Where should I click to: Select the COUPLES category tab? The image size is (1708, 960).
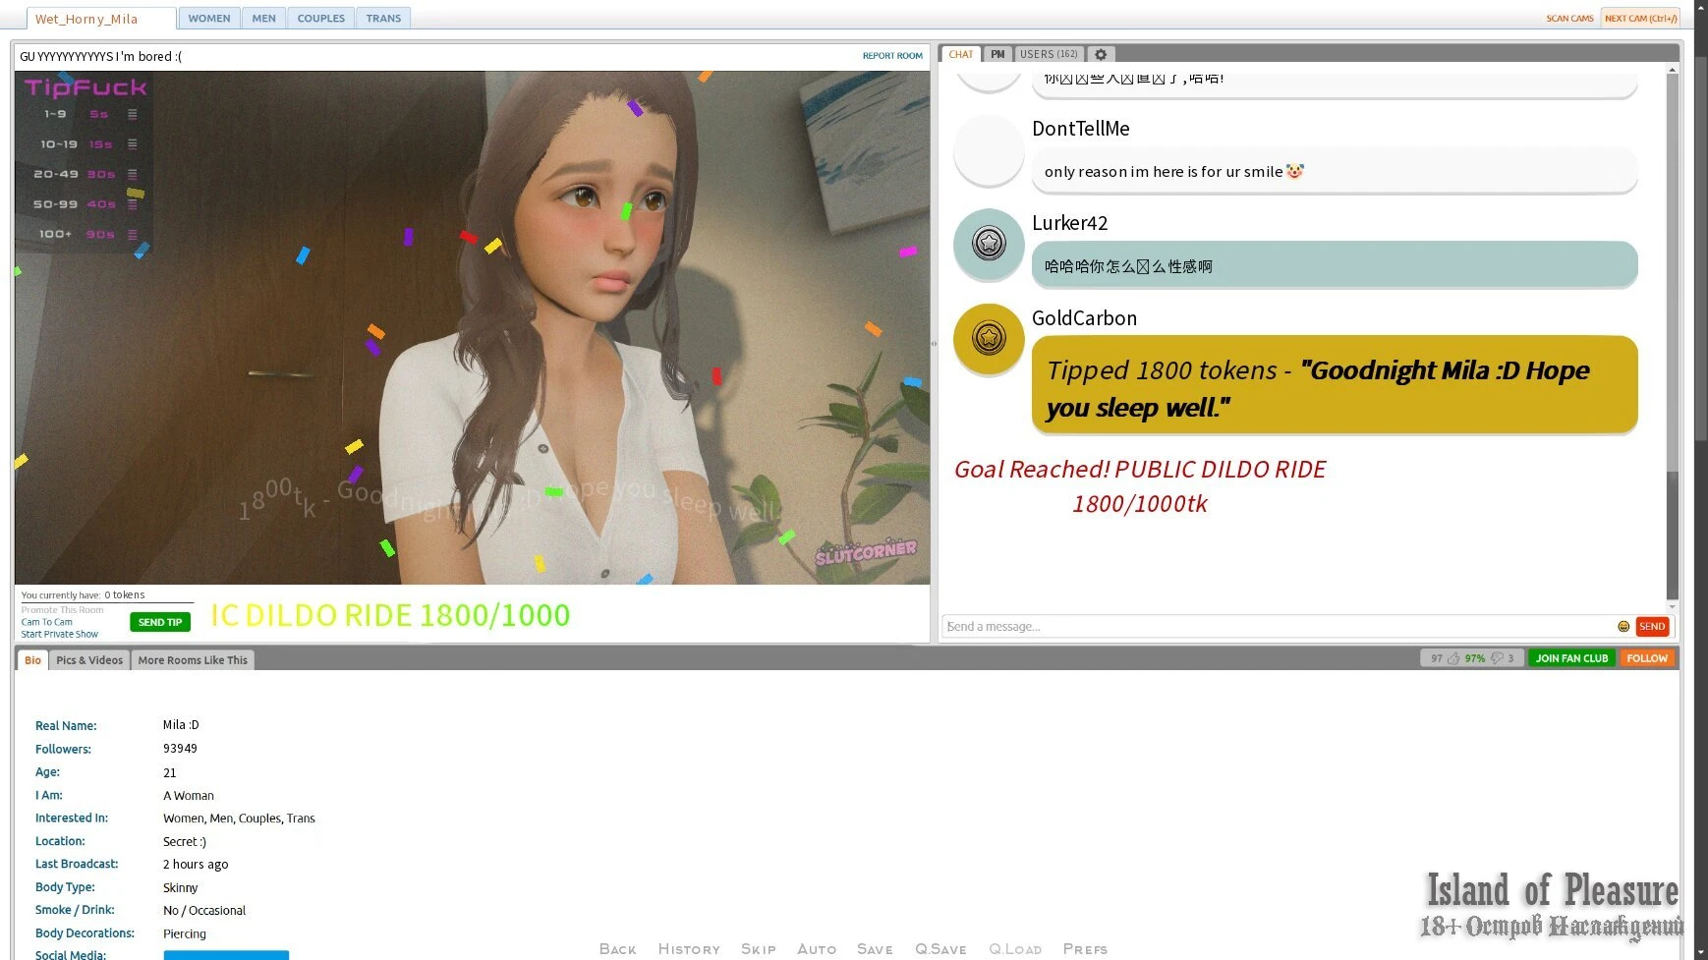(x=320, y=19)
